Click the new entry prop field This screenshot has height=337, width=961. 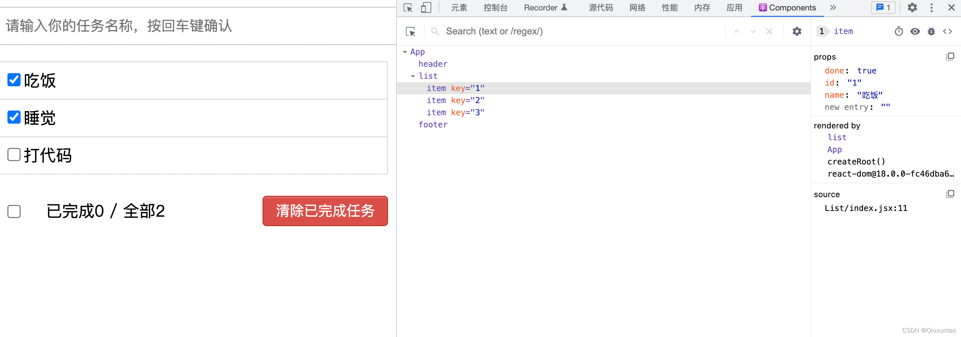(x=885, y=108)
